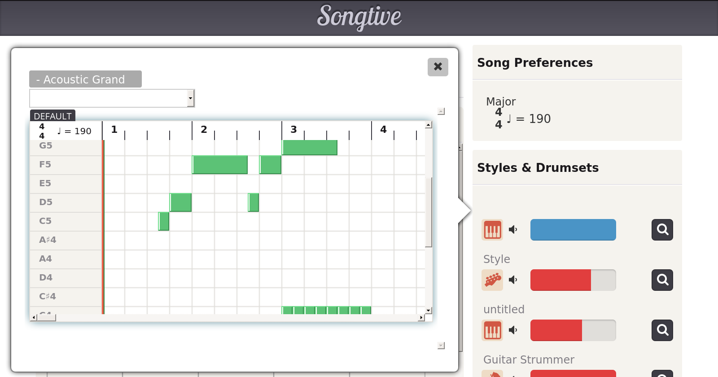
Task: Toggle the speaker icon below the Style label
Action: tap(513, 280)
